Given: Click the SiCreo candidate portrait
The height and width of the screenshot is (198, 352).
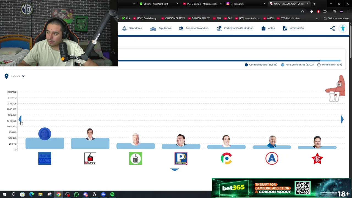Looking at the screenshot, I should point(90,134).
